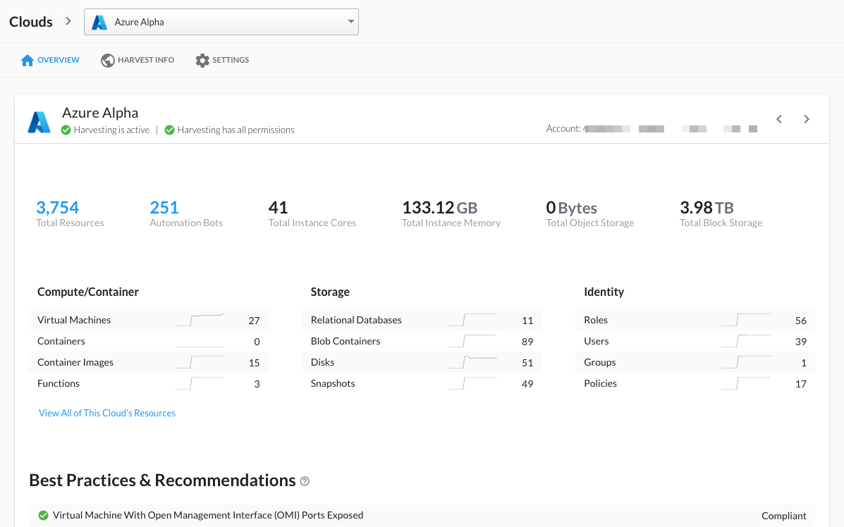Click the Harvesting is active green check
Image resolution: width=844 pixels, height=527 pixels.
click(66, 130)
